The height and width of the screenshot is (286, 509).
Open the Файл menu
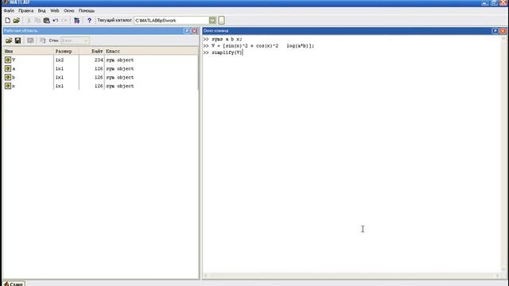[9, 10]
